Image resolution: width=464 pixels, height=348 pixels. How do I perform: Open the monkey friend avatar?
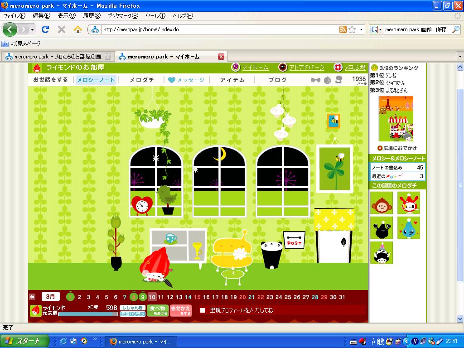click(382, 203)
